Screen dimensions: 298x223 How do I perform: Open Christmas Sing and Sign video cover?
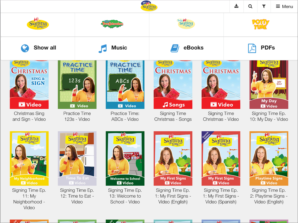(x=29, y=85)
